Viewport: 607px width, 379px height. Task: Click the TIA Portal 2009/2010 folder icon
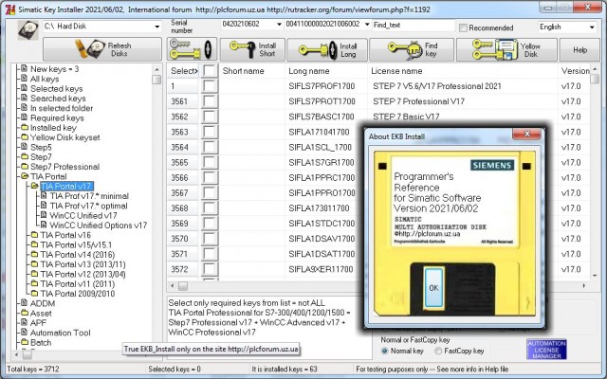coord(34,293)
